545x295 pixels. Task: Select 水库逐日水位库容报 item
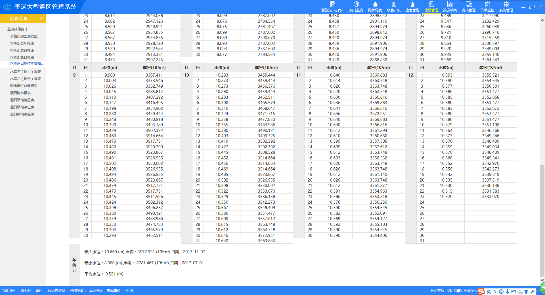tap(27, 64)
